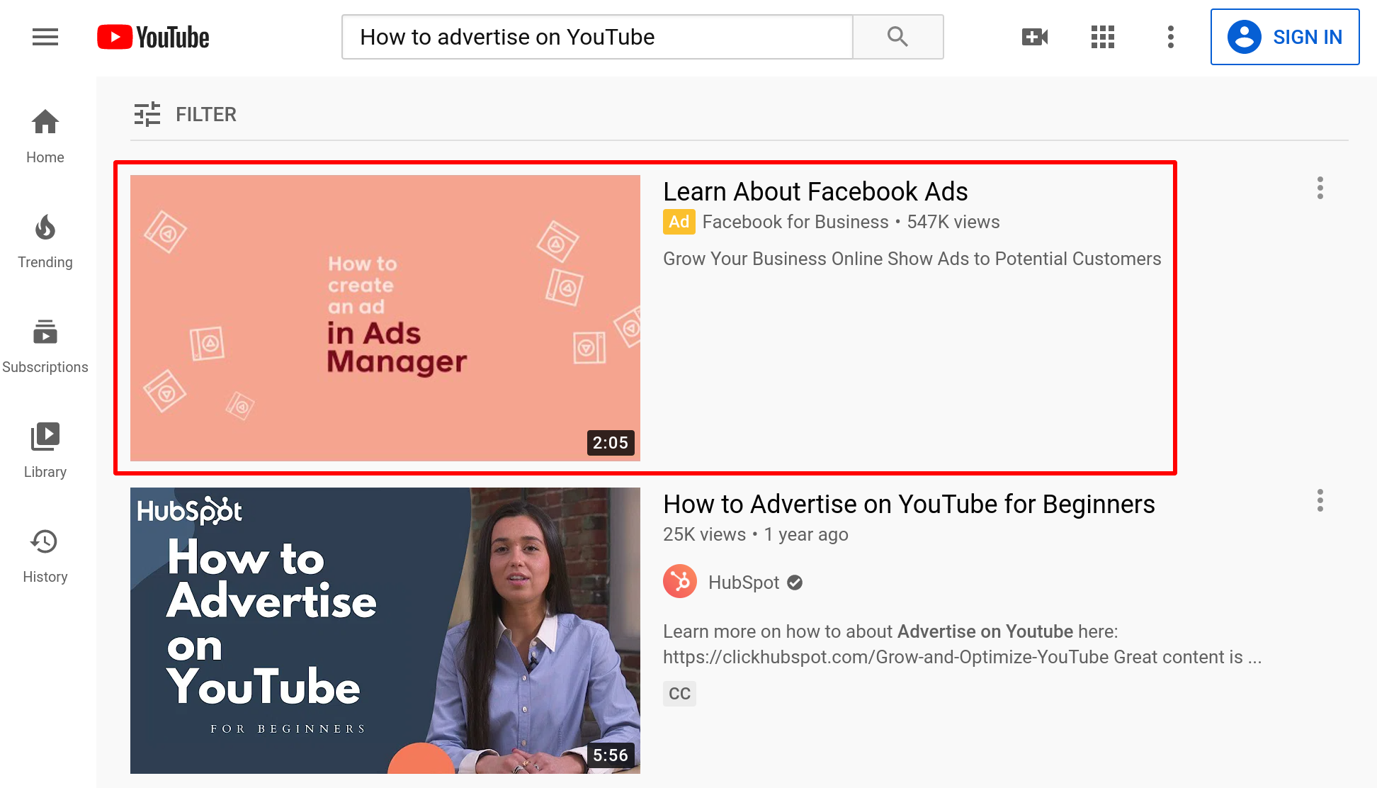Open the video create/upload icon

(x=1034, y=36)
